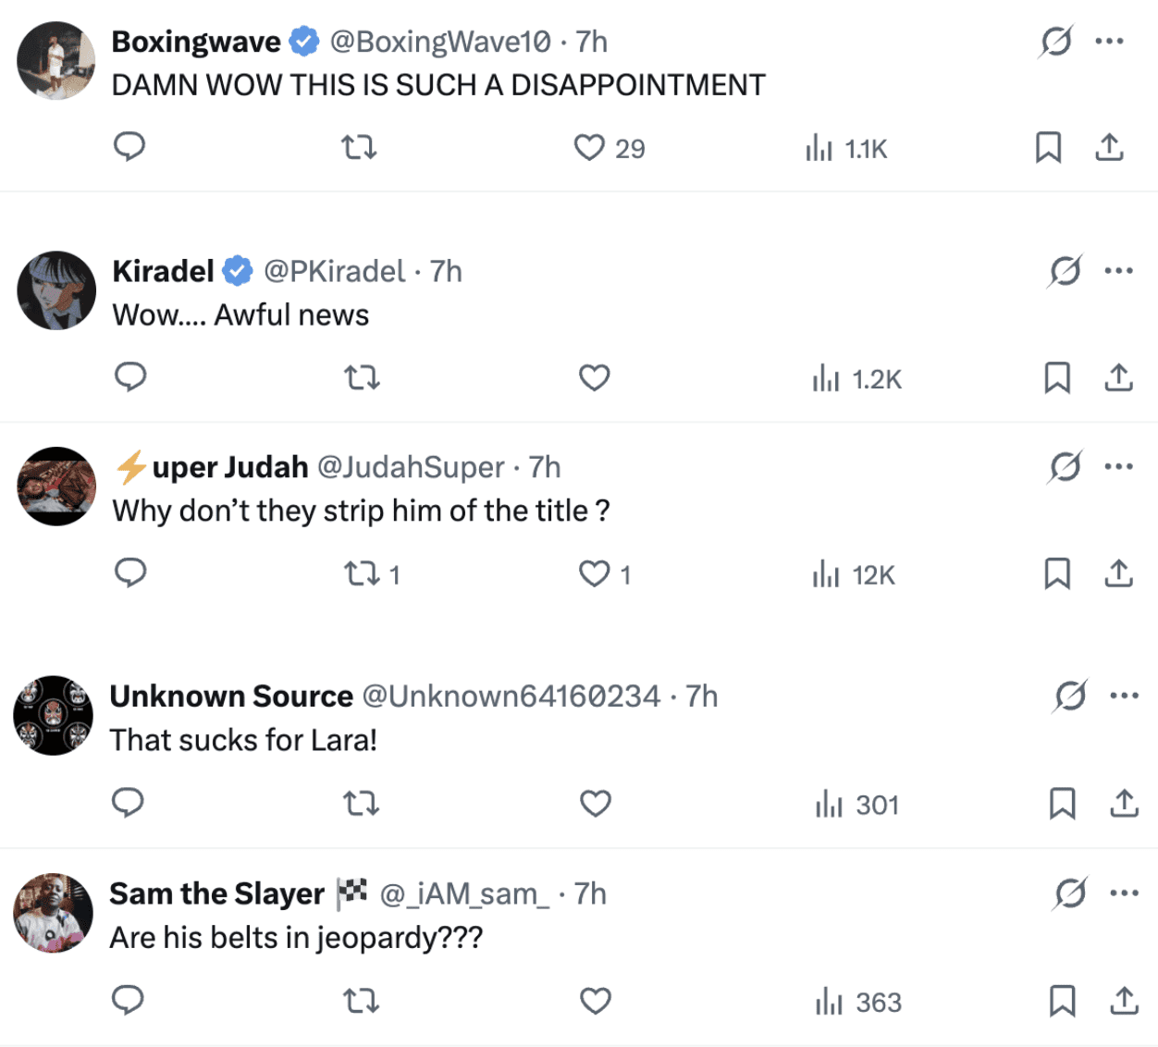Click the Unknown Source display name
Viewport: 1158px width, 1047px height.
click(x=231, y=696)
